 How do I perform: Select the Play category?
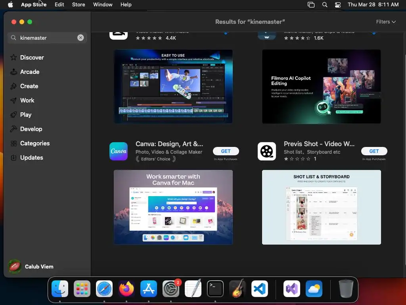(x=21, y=114)
